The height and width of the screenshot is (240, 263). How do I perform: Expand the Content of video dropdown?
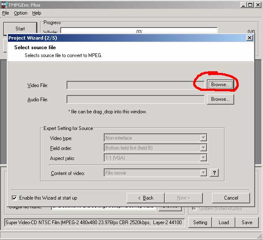click(x=203, y=172)
